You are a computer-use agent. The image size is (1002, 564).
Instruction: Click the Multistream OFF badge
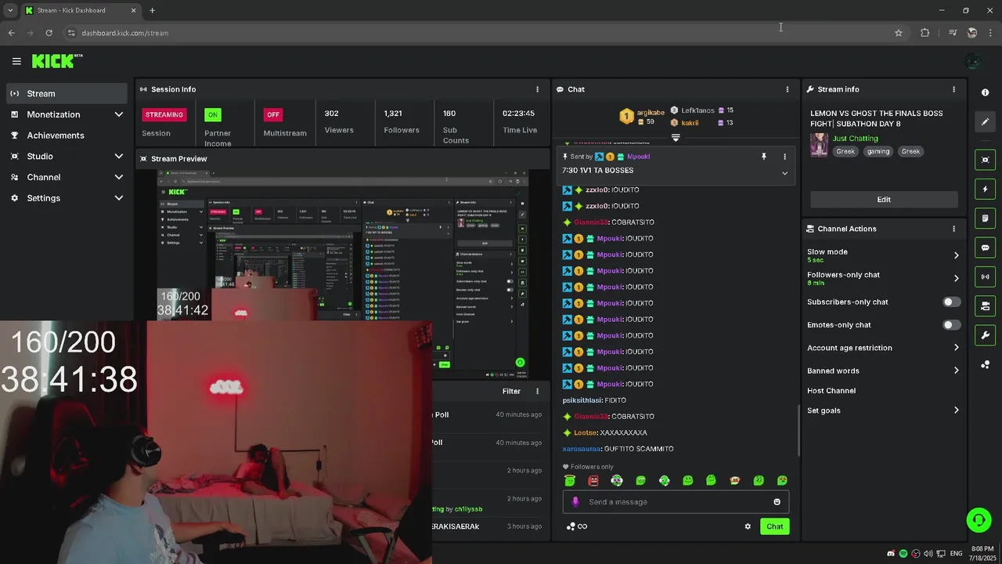click(x=273, y=114)
